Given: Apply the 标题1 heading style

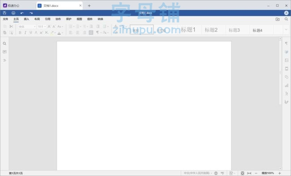Looking at the screenshot, I should point(188,30).
